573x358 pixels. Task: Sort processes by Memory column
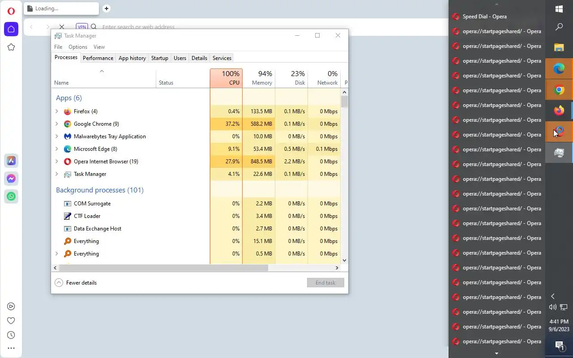point(259,78)
